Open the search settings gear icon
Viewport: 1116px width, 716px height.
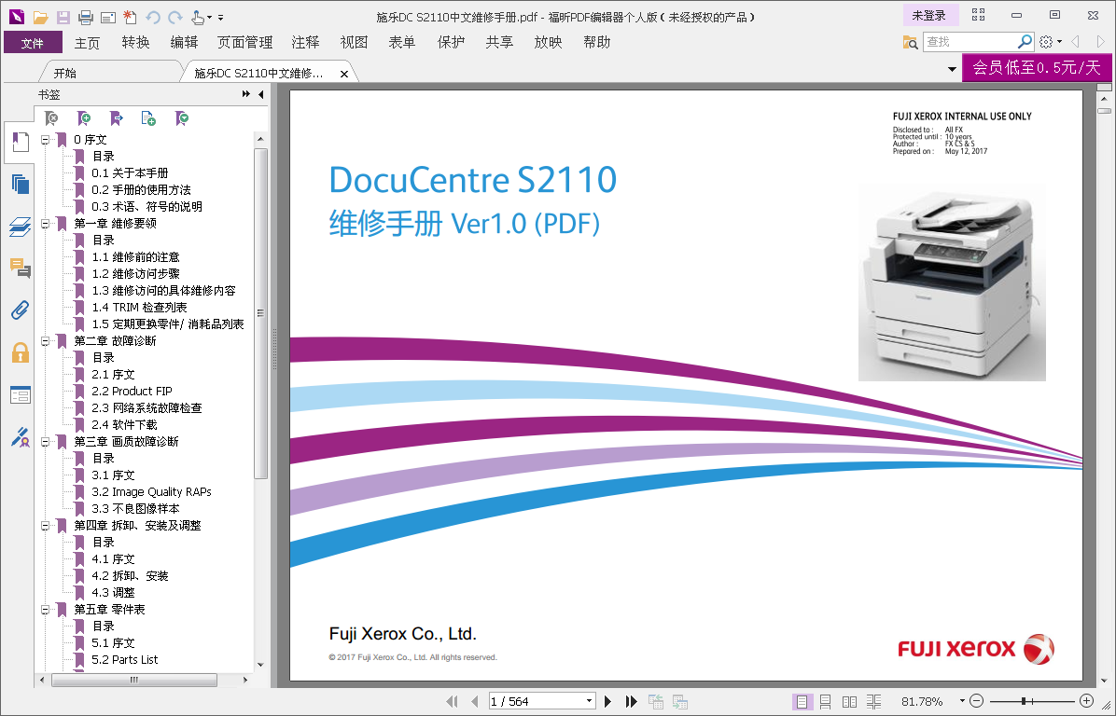(1045, 42)
